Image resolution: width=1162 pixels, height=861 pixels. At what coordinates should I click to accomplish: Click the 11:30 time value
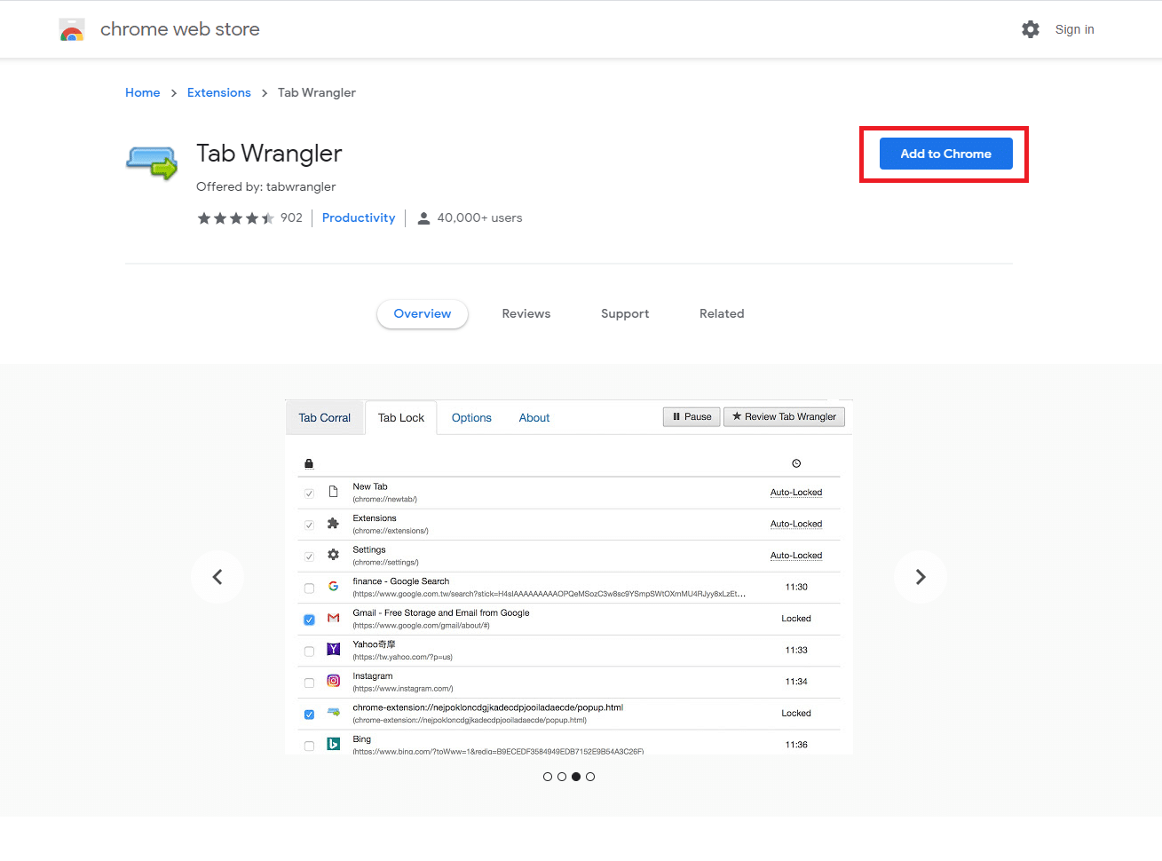(x=796, y=587)
